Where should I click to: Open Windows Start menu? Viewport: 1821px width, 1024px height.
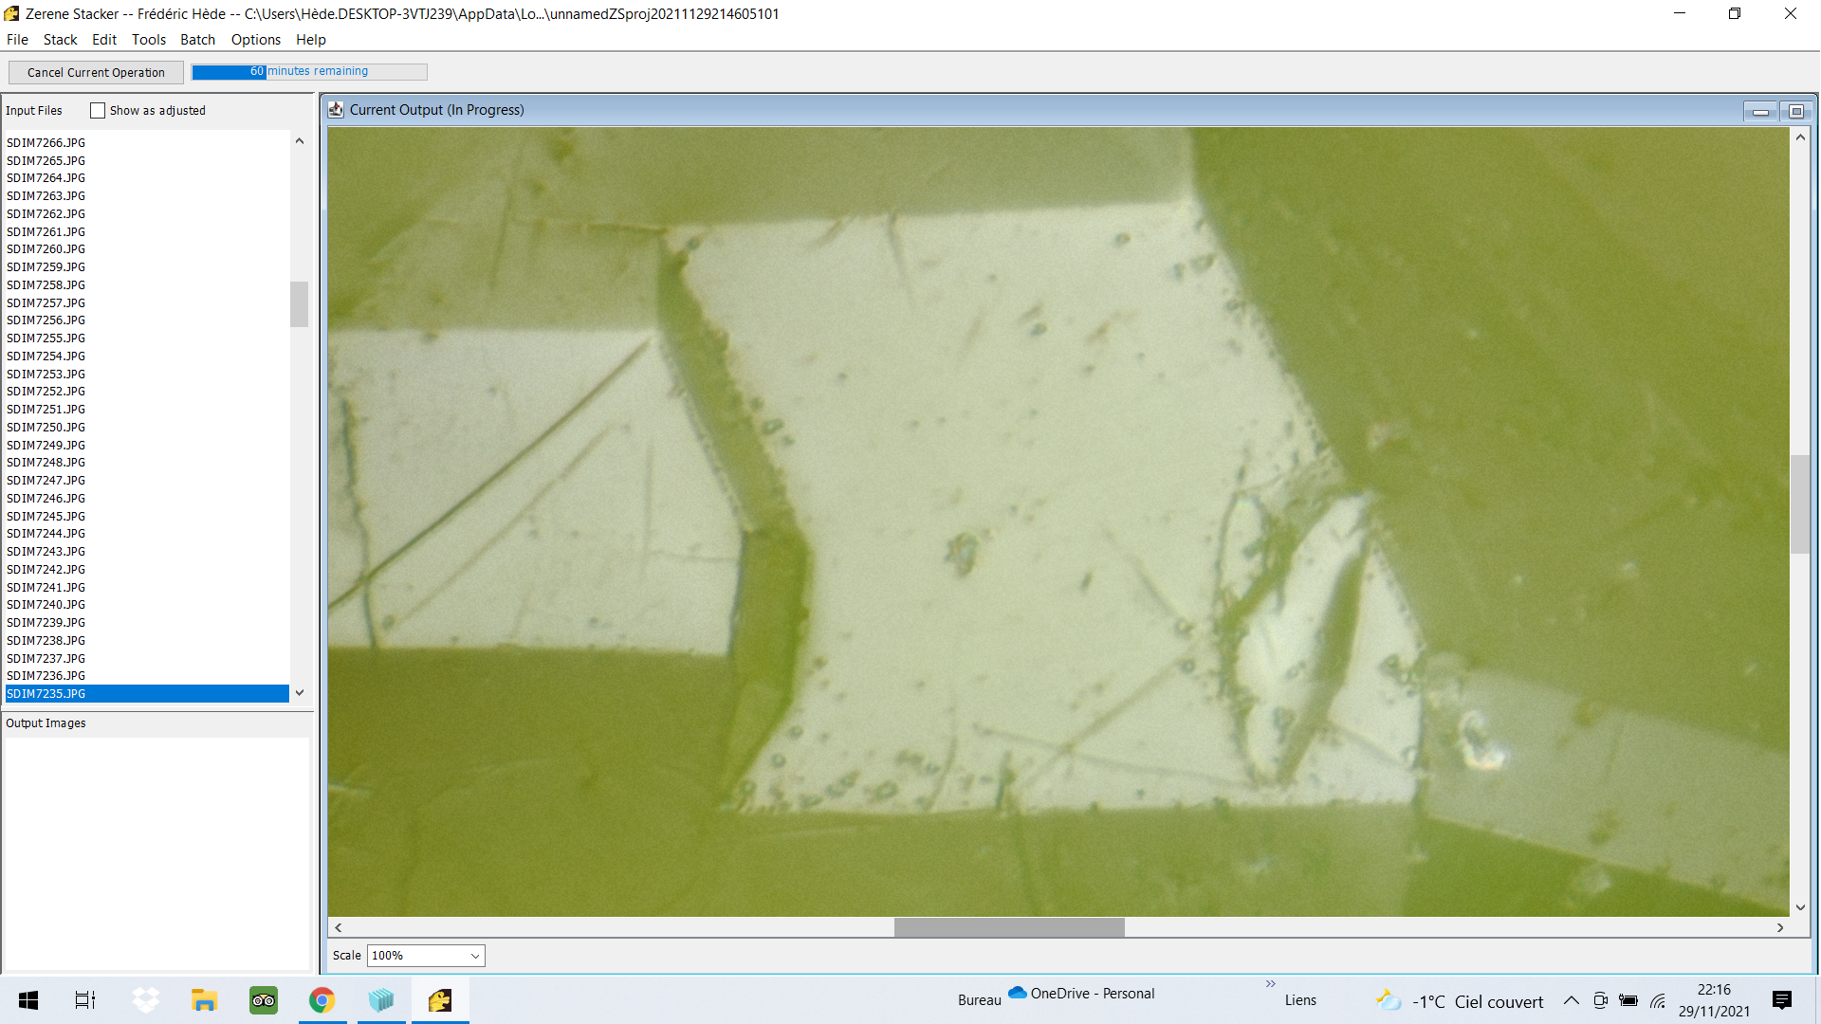(28, 1000)
